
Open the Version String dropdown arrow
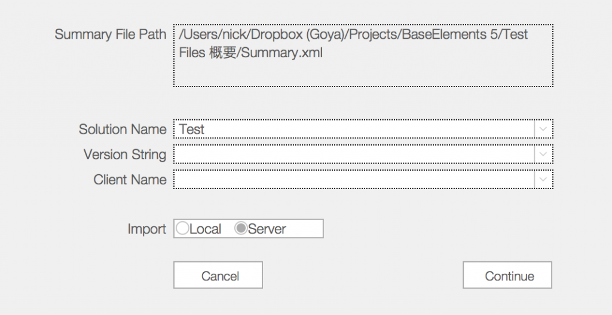[543, 155]
